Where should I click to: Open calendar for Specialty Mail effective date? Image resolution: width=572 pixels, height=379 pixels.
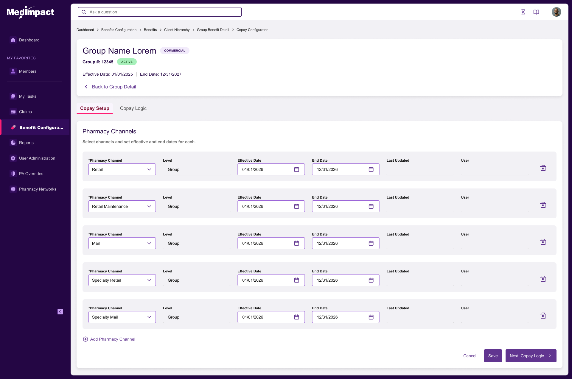(296, 317)
